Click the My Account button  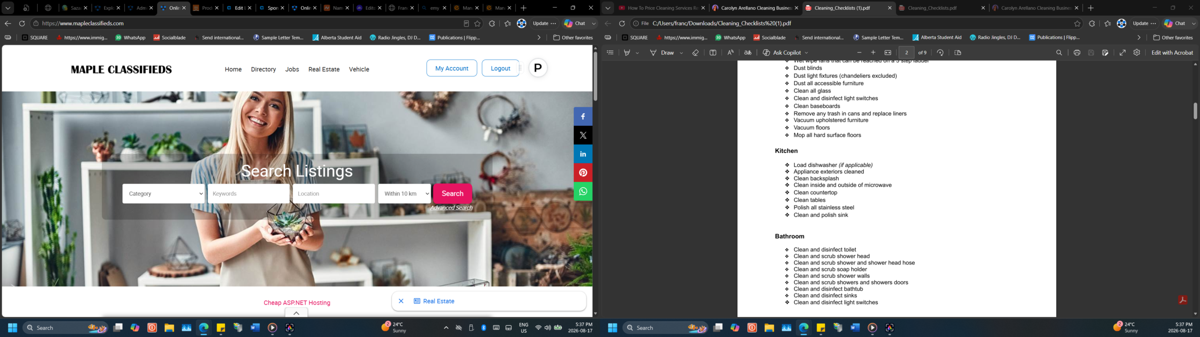[451, 68]
